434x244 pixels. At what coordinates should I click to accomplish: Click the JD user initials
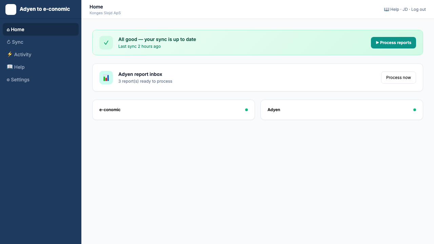click(405, 9)
